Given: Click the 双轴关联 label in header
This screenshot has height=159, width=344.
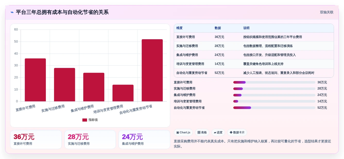Looking at the screenshot, I should coord(326,12).
